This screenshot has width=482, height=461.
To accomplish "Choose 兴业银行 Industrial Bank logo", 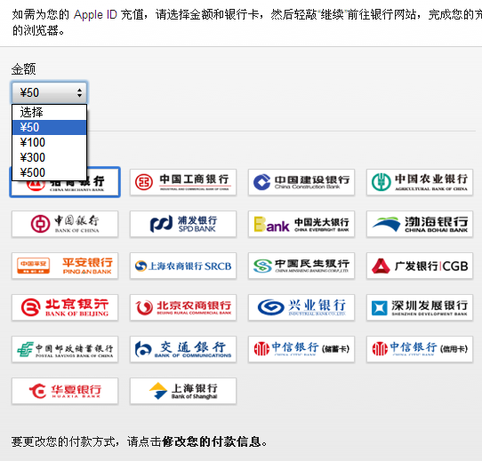I will point(301,307).
